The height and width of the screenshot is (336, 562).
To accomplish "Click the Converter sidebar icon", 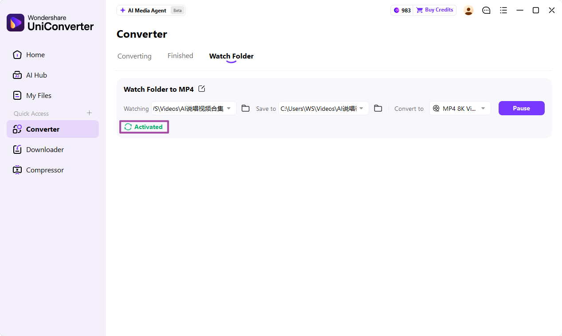I will pos(17,129).
